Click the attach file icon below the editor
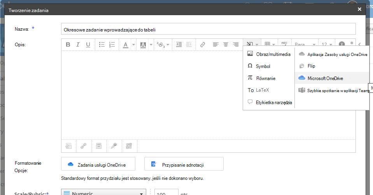Viewport: 373px width, 195px height. coord(69,146)
